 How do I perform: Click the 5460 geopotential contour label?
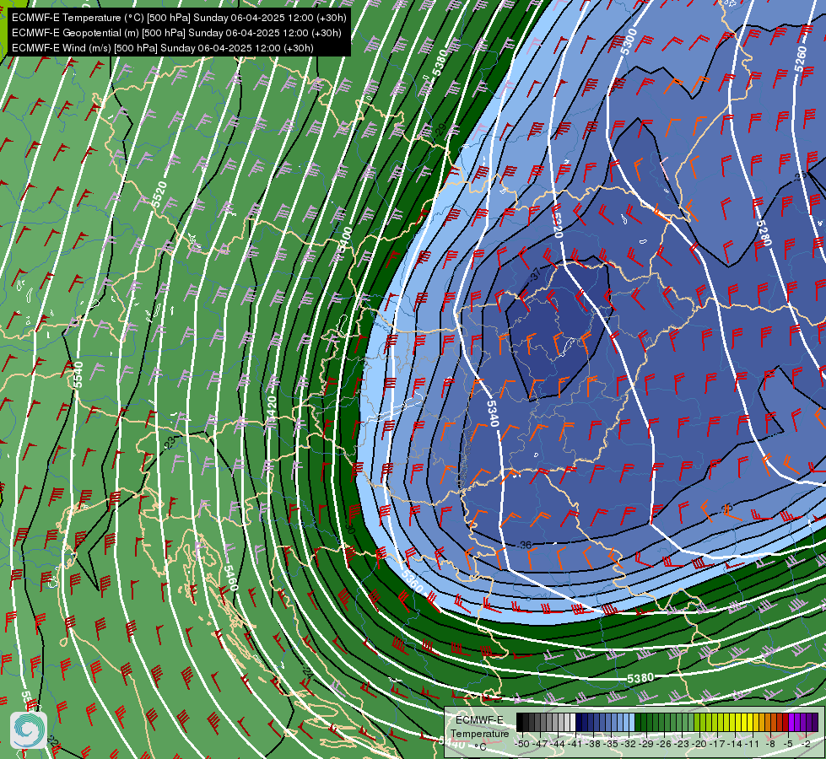[x=230, y=578]
